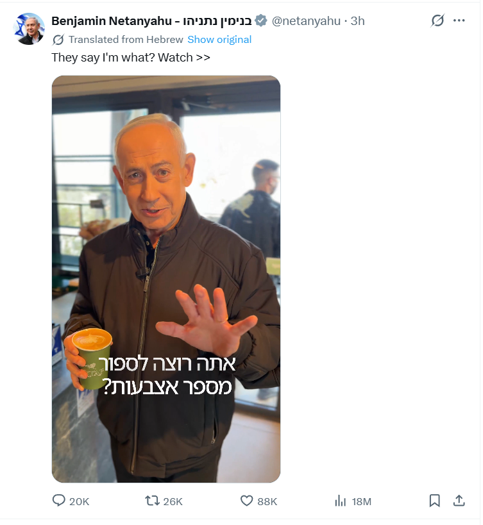The width and height of the screenshot is (483, 525).
Task: Open the 18M views count
Action: 361,501
